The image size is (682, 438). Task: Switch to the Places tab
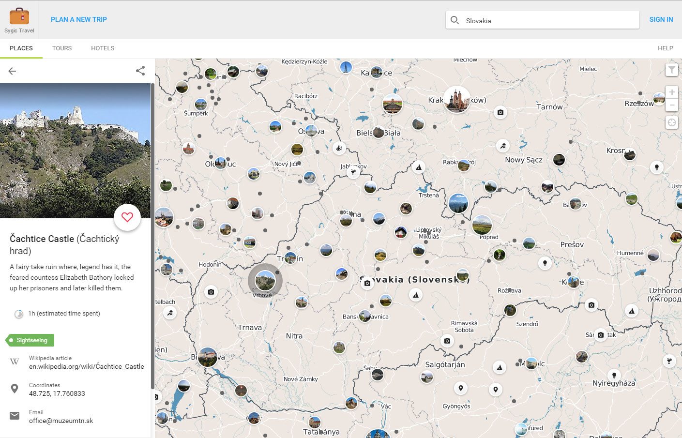[x=21, y=48]
